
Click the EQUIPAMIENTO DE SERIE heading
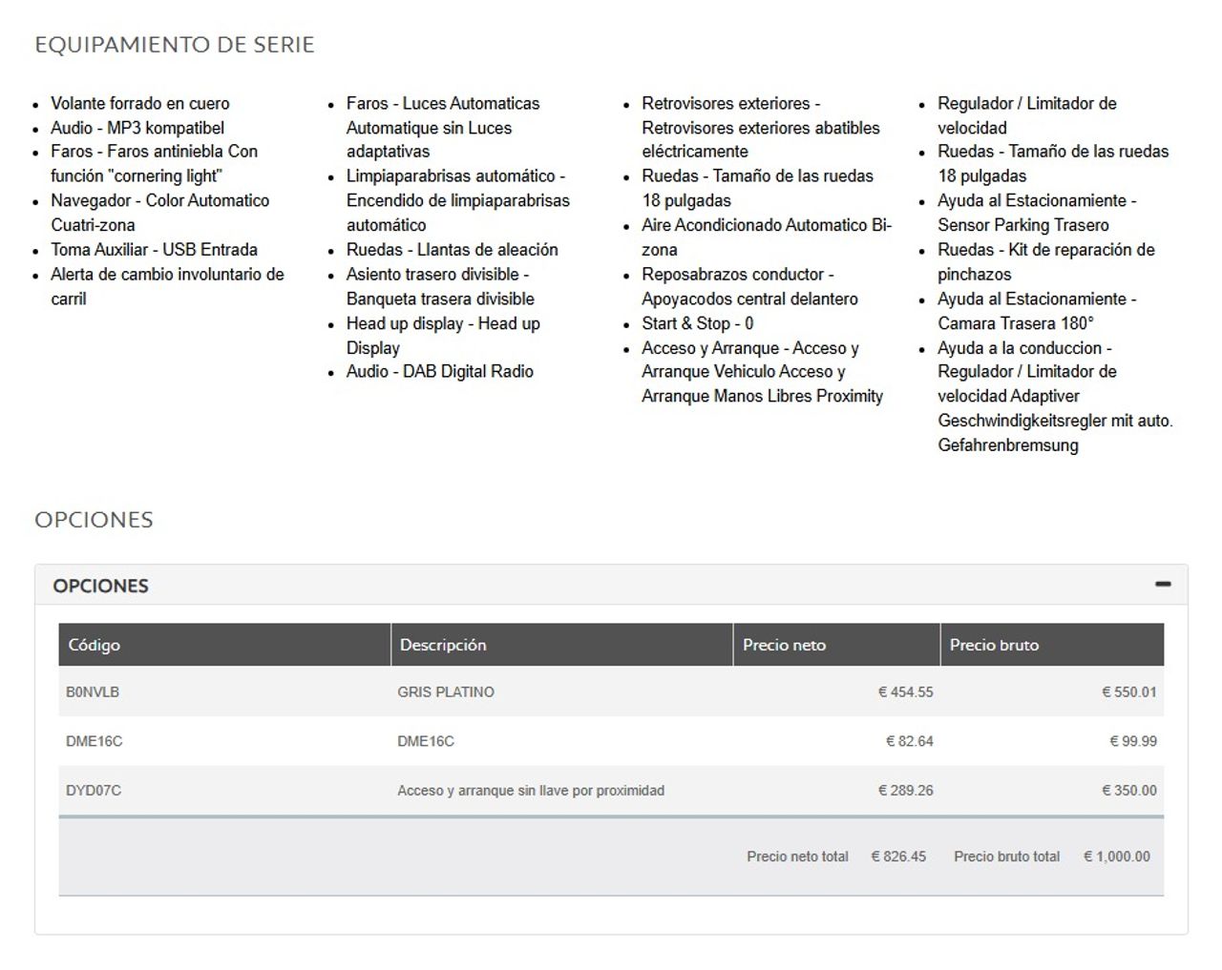point(175,45)
